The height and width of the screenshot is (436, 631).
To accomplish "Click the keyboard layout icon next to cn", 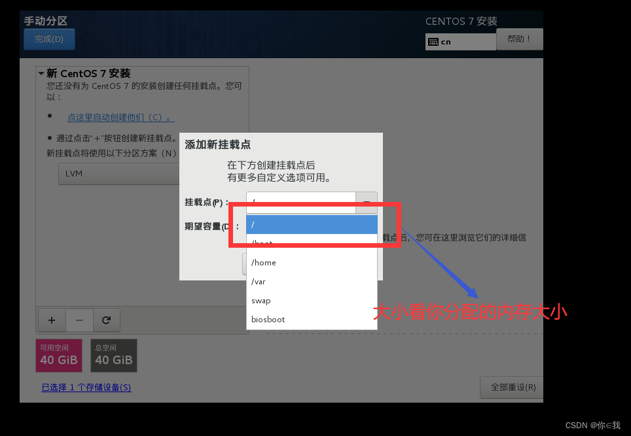I will [433, 42].
